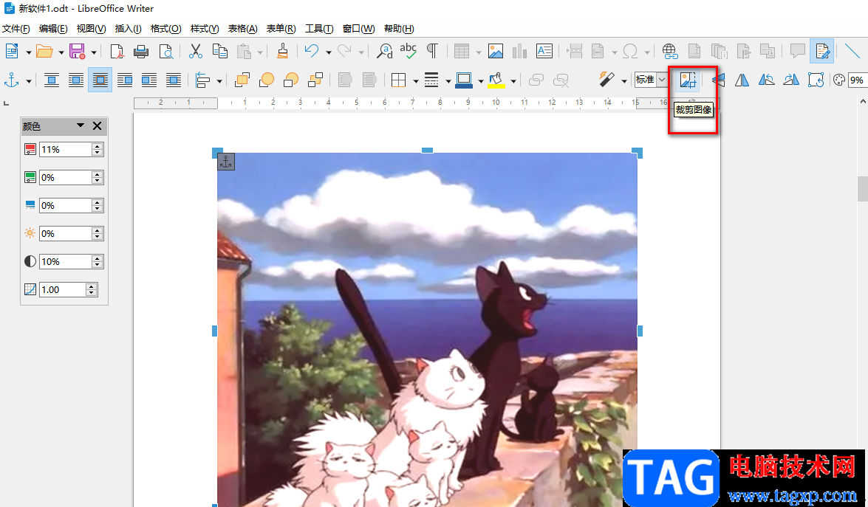Select the highlighted Optimal wrap option
The width and height of the screenshot is (868, 507).
tap(100, 80)
